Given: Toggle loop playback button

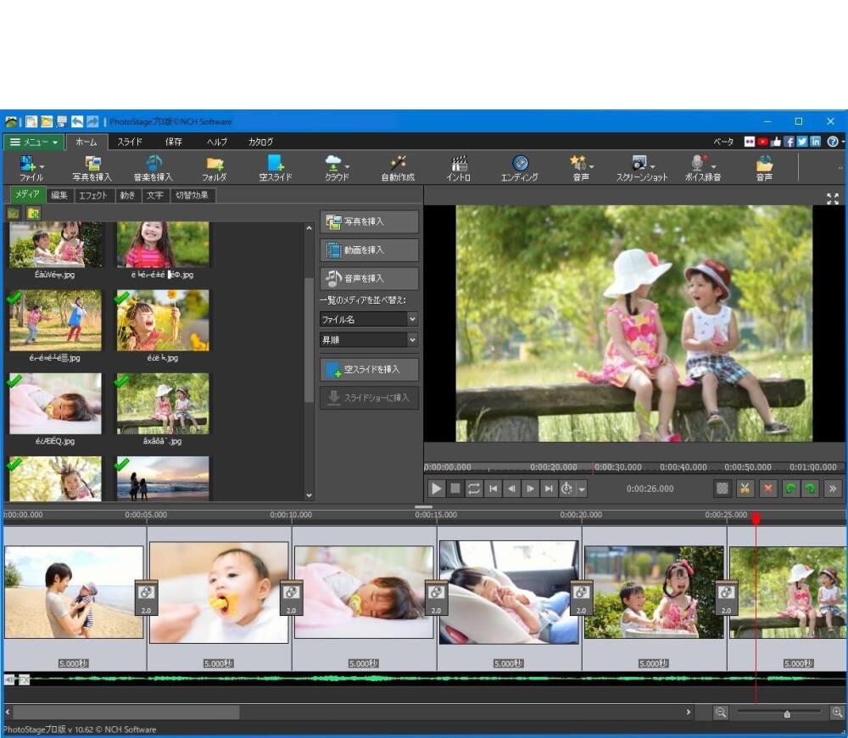Looking at the screenshot, I should tap(474, 489).
